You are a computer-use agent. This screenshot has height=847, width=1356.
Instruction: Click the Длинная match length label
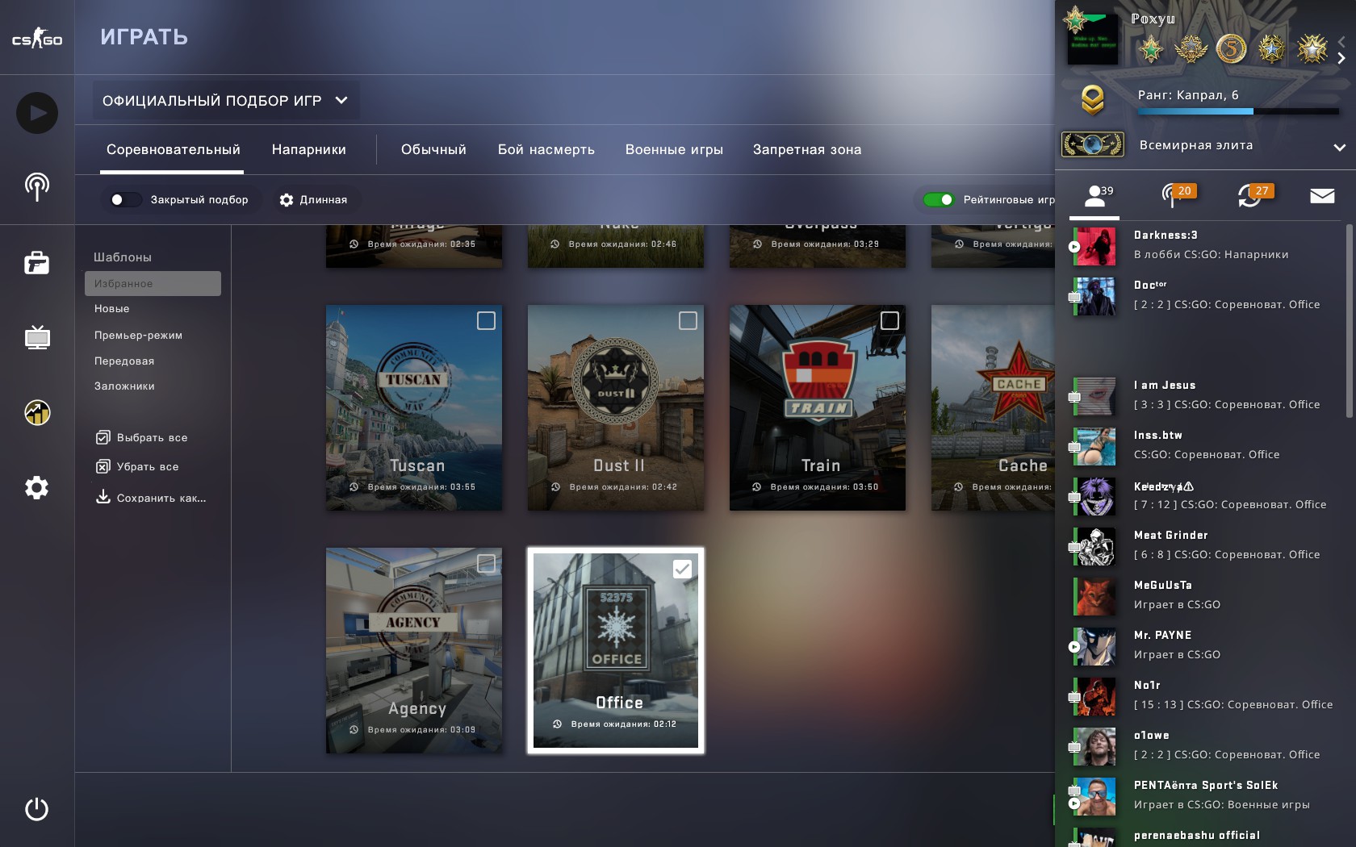coord(324,200)
